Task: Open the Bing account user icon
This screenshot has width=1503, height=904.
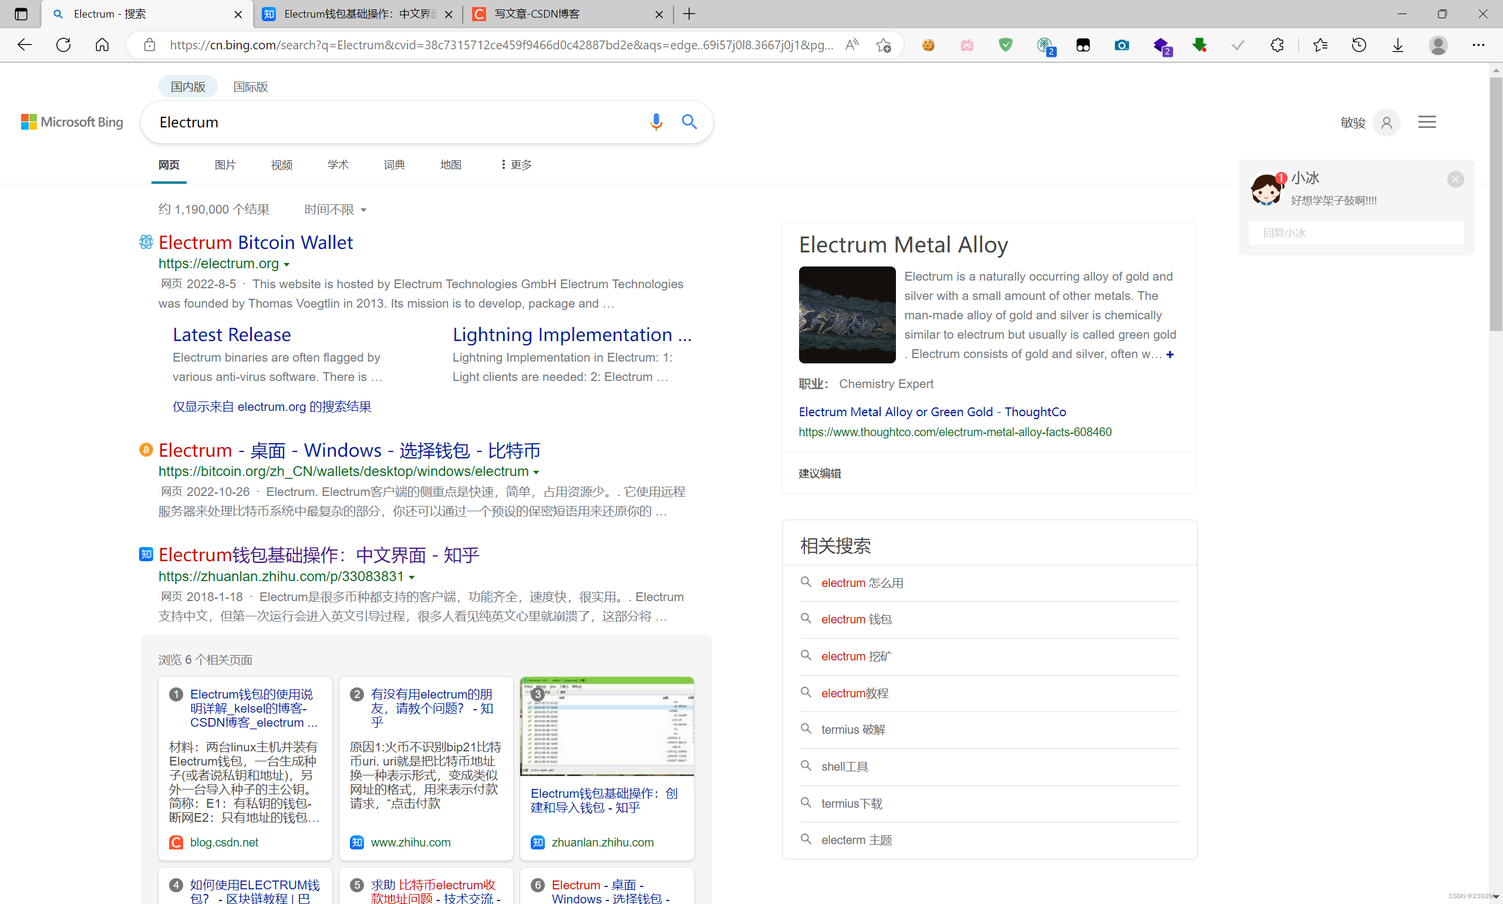Action: point(1387,123)
